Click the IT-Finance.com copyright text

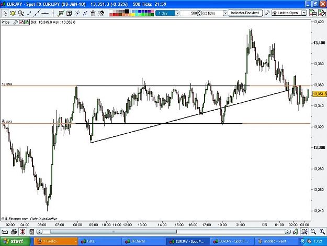[15, 219]
